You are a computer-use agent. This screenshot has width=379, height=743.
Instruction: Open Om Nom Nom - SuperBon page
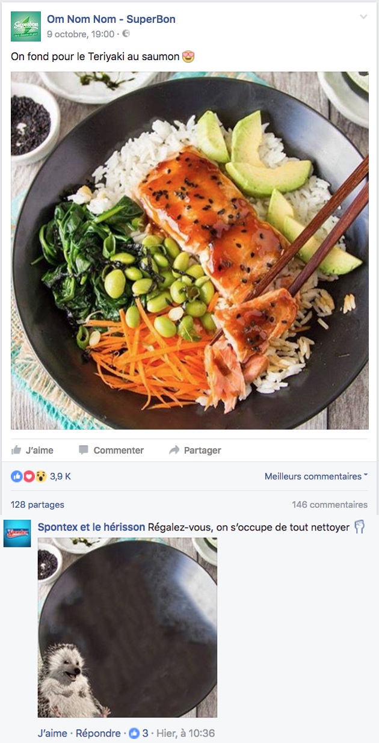111,19
